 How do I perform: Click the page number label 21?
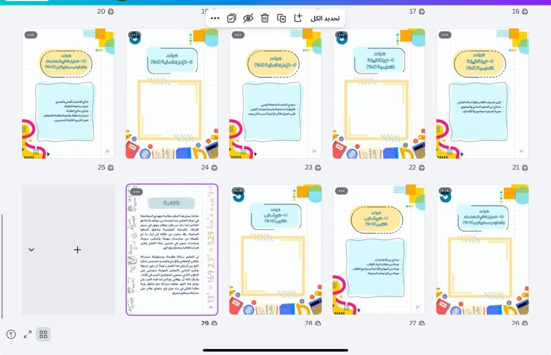coord(515,167)
